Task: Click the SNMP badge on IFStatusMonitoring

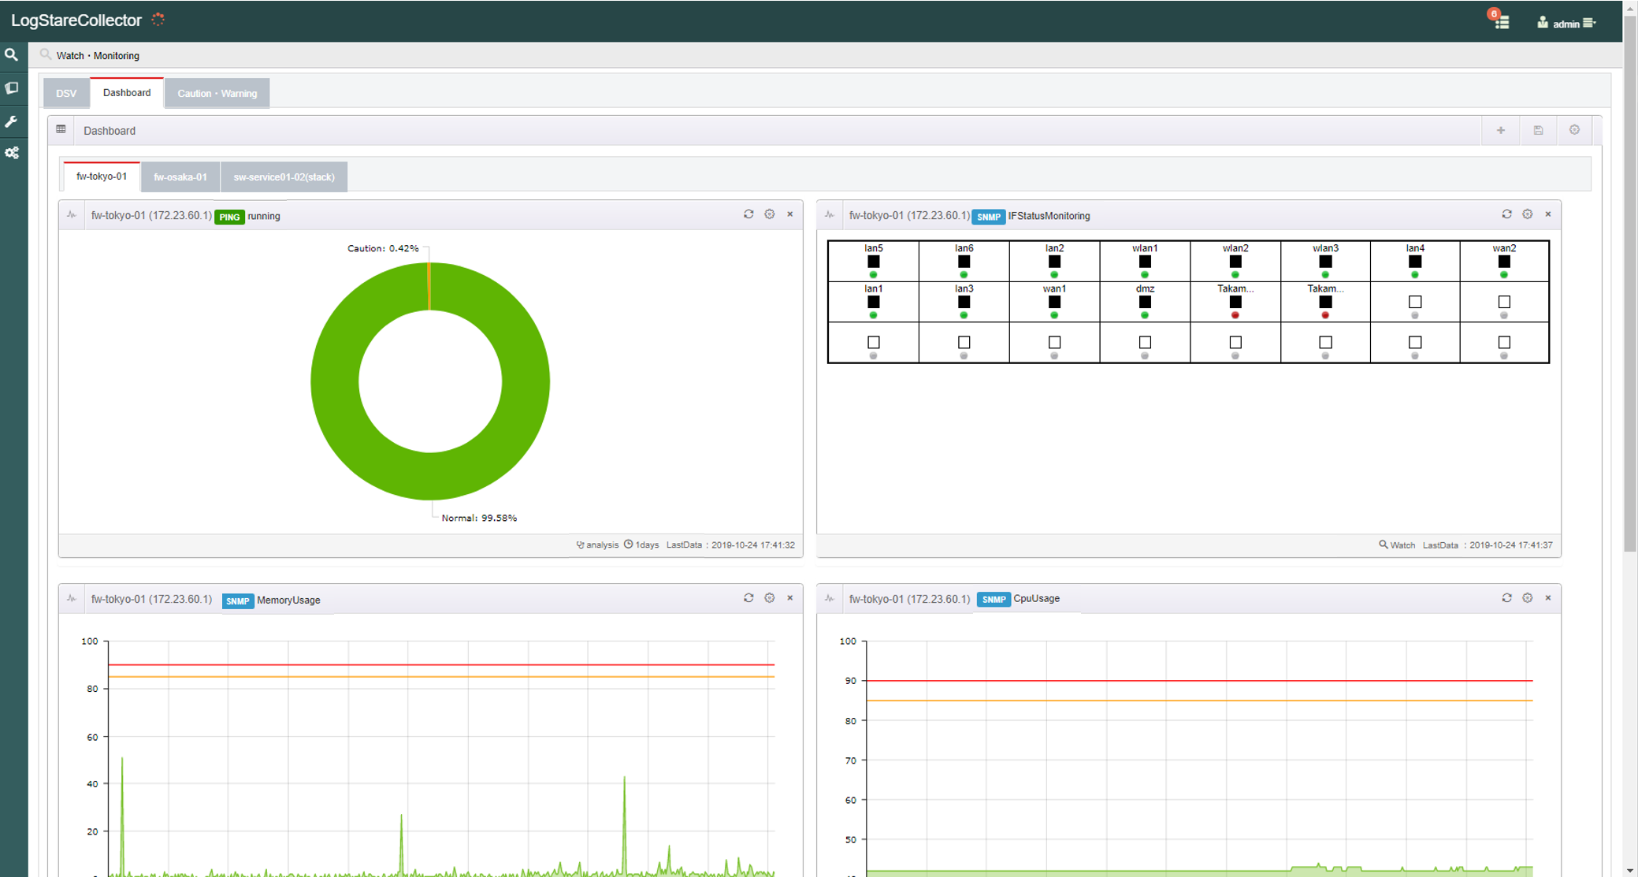Action: 988,217
